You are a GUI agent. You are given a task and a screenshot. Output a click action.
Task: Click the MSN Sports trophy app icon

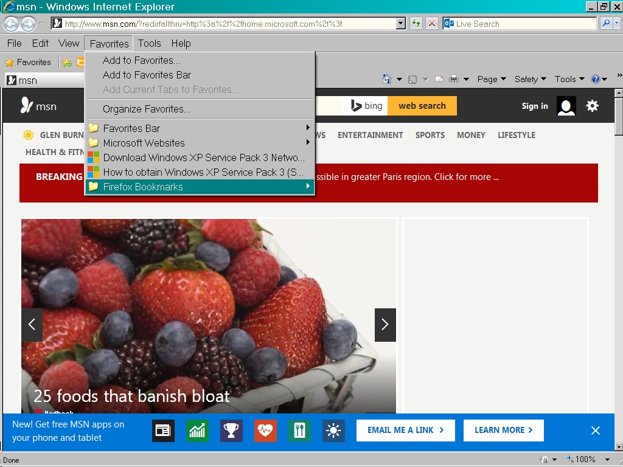(231, 431)
